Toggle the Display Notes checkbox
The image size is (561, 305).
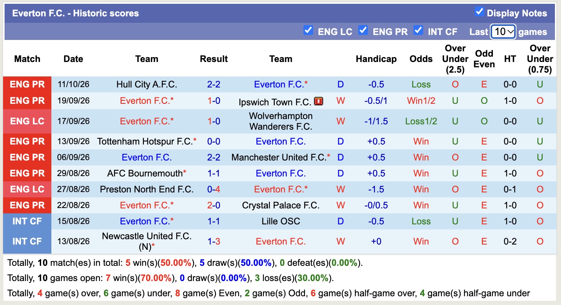tap(480, 12)
